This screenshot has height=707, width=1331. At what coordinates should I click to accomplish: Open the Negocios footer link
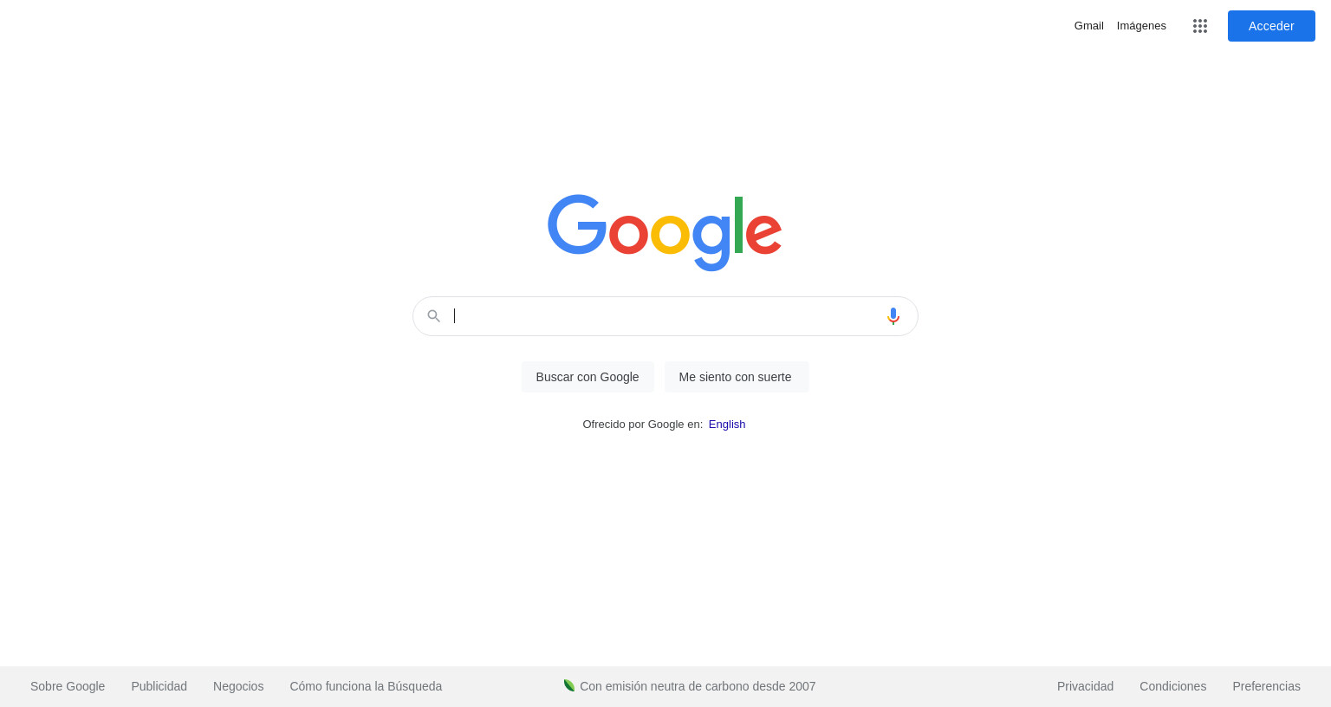[238, 686]
